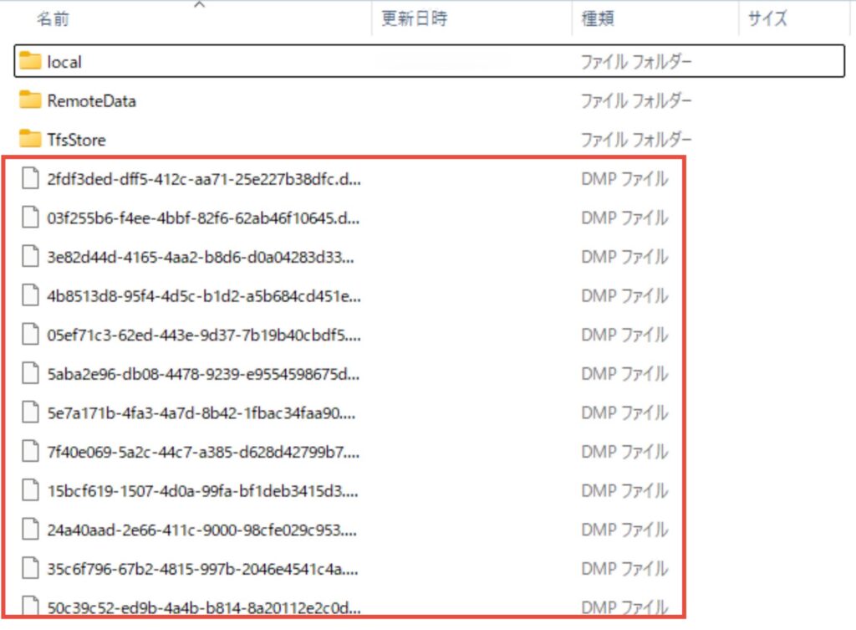Click file icon of 05ef71c3-62ed dump
This screenshot has width=856, height=630.
coord(30,335)
